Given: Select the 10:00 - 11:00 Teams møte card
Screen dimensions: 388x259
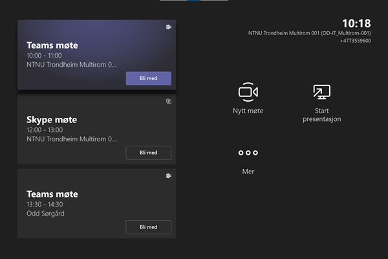Looking at the screenshot, I should coord(96,55).
